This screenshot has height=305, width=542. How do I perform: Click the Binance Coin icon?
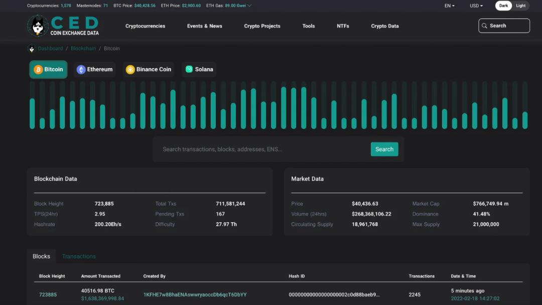coord(130,69)
